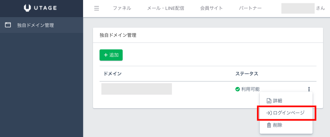Viewport: 330px width, 137px height.
Task: Click the login arrow icon in the menu
Action: (x=269, y=113)
